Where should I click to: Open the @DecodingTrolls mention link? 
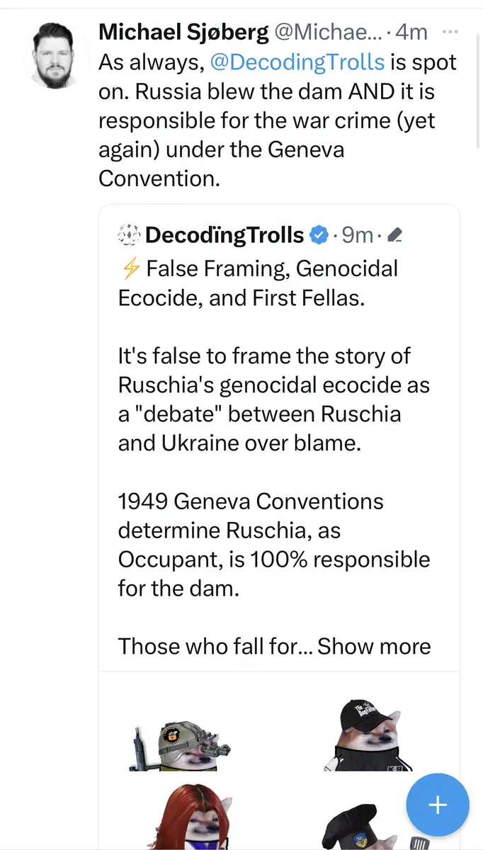coord(297,62)
